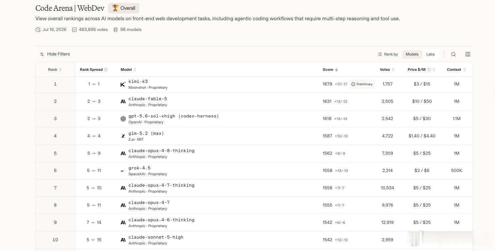Click the Anthropic logo beside claude-opus-4-6-thinking
The width and height of the screenshot is (495, 251).
point(123,223)
